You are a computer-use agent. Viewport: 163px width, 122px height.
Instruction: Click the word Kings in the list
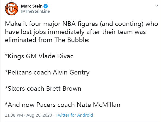click(16, 56)
